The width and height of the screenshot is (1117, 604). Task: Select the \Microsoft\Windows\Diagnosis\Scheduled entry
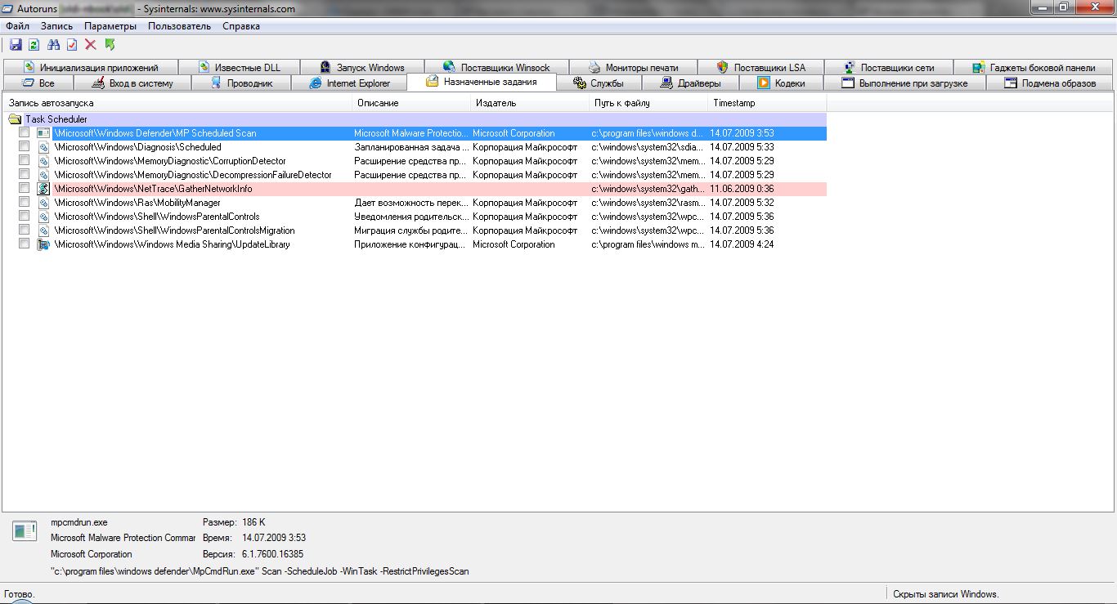click(137, 147)
